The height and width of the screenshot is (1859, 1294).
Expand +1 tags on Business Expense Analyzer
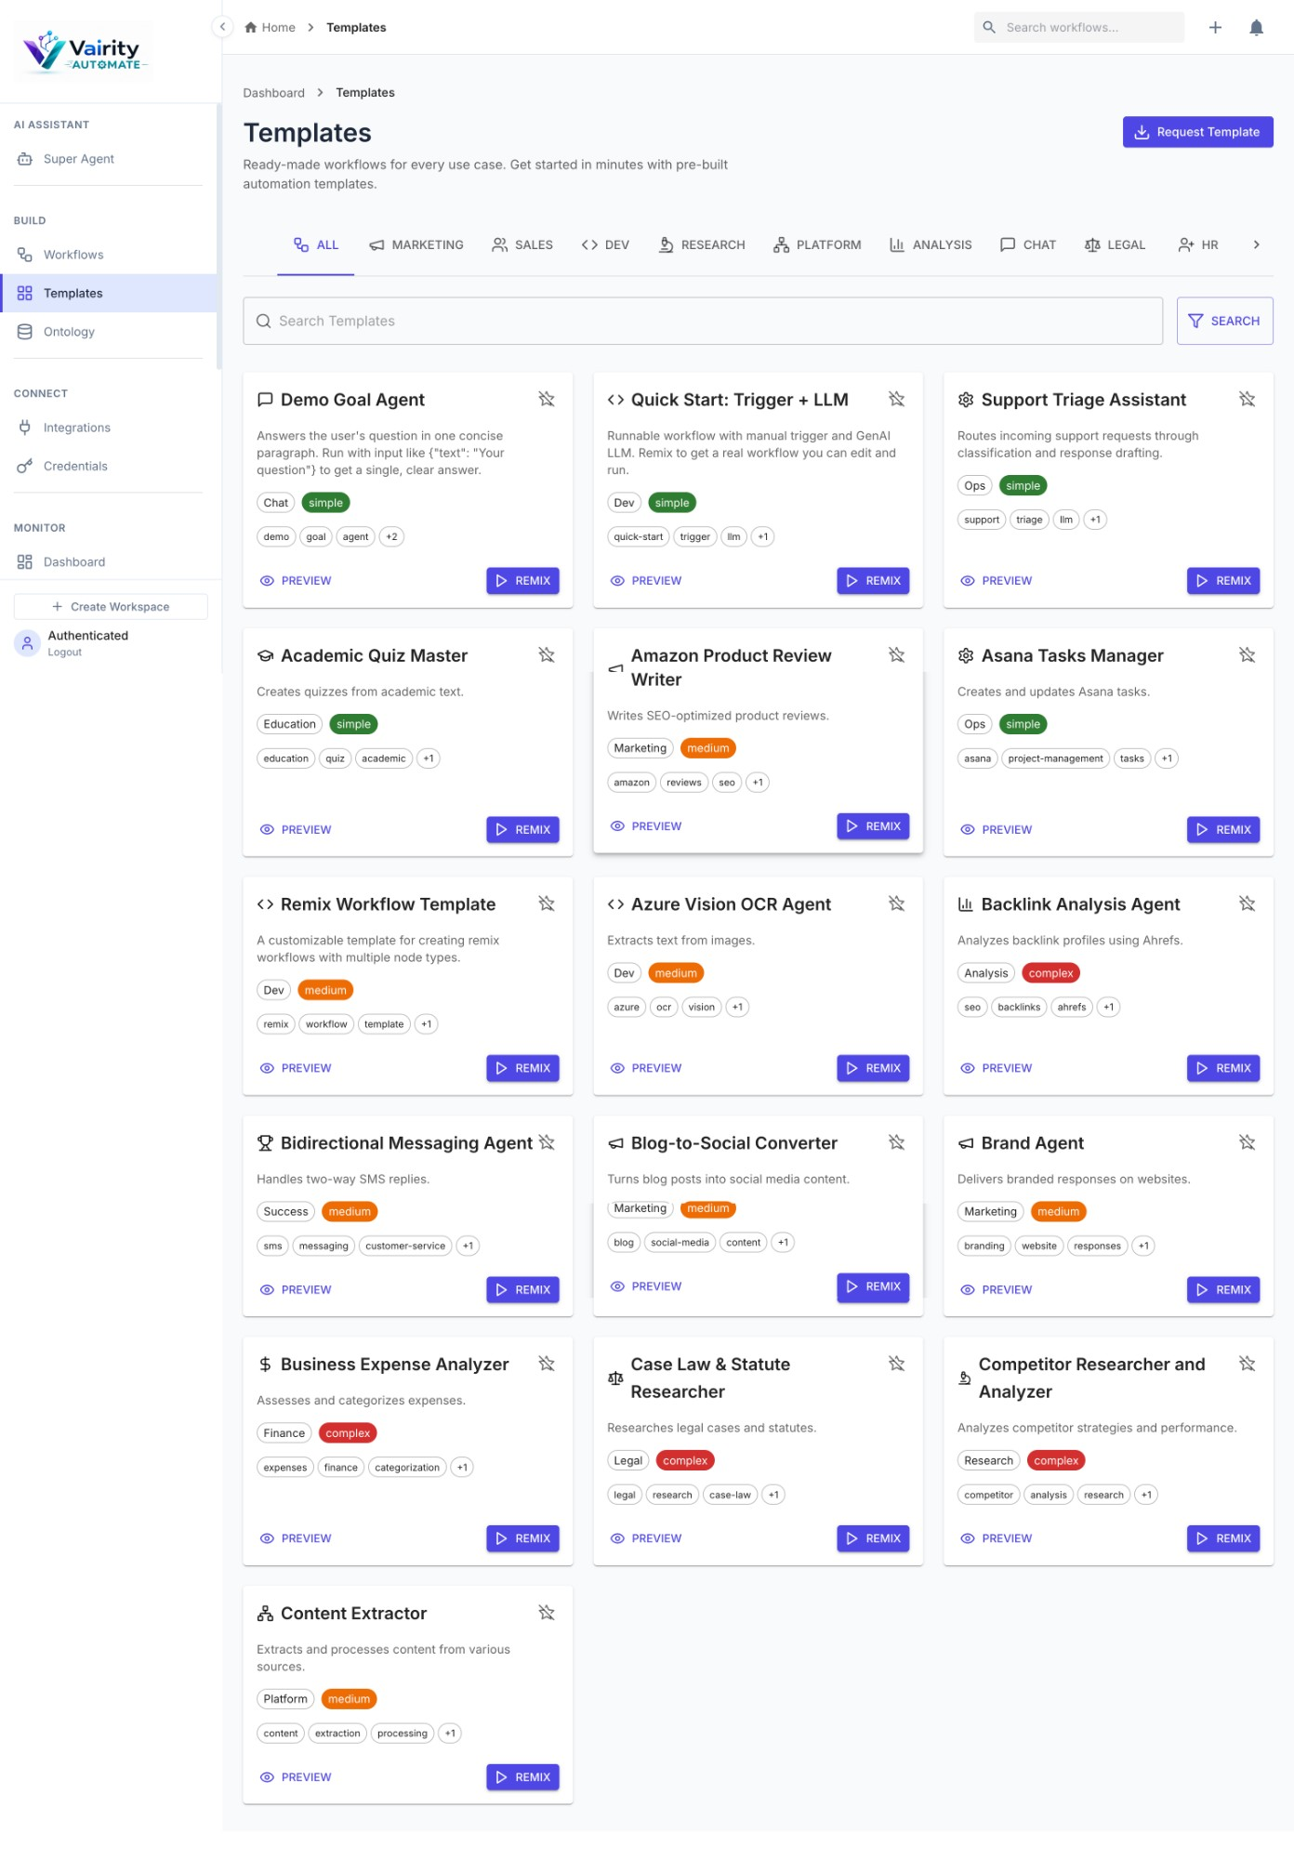pyautogui.click(x=462, y=1468)
